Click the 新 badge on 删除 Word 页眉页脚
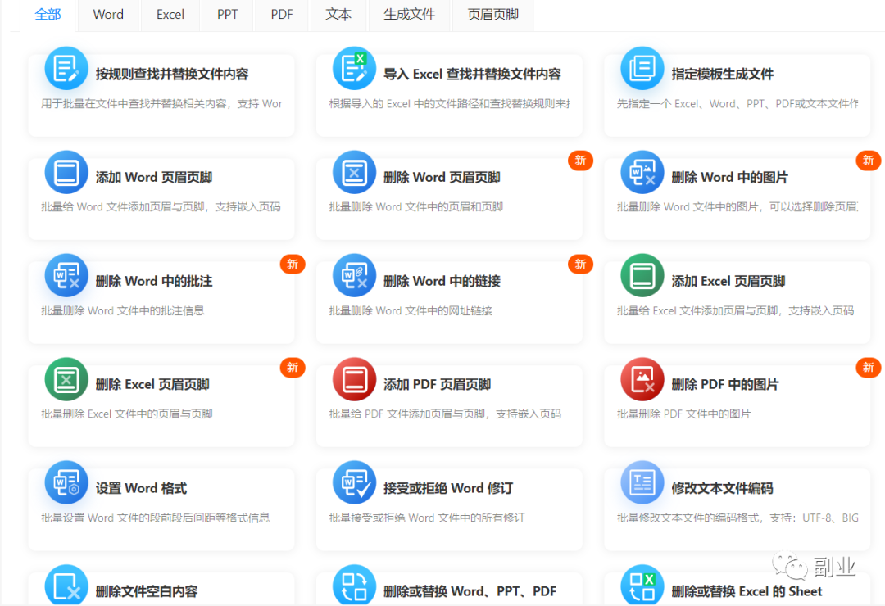The image size is (885, 606). click(x=580, y=161)
